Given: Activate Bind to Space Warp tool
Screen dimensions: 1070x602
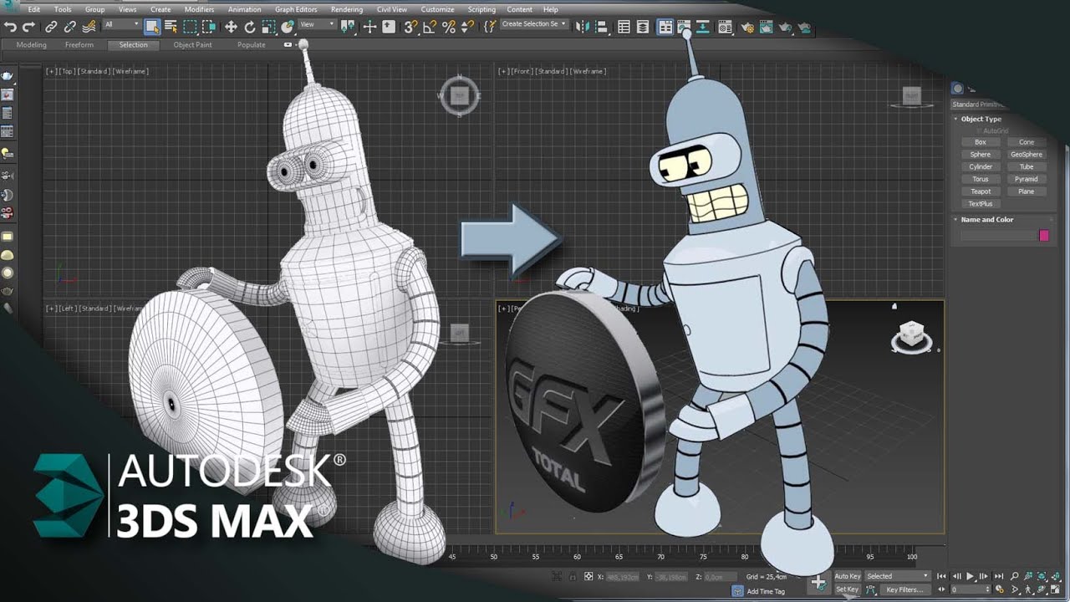Looking at the screenshot, I should click(89, 27).
